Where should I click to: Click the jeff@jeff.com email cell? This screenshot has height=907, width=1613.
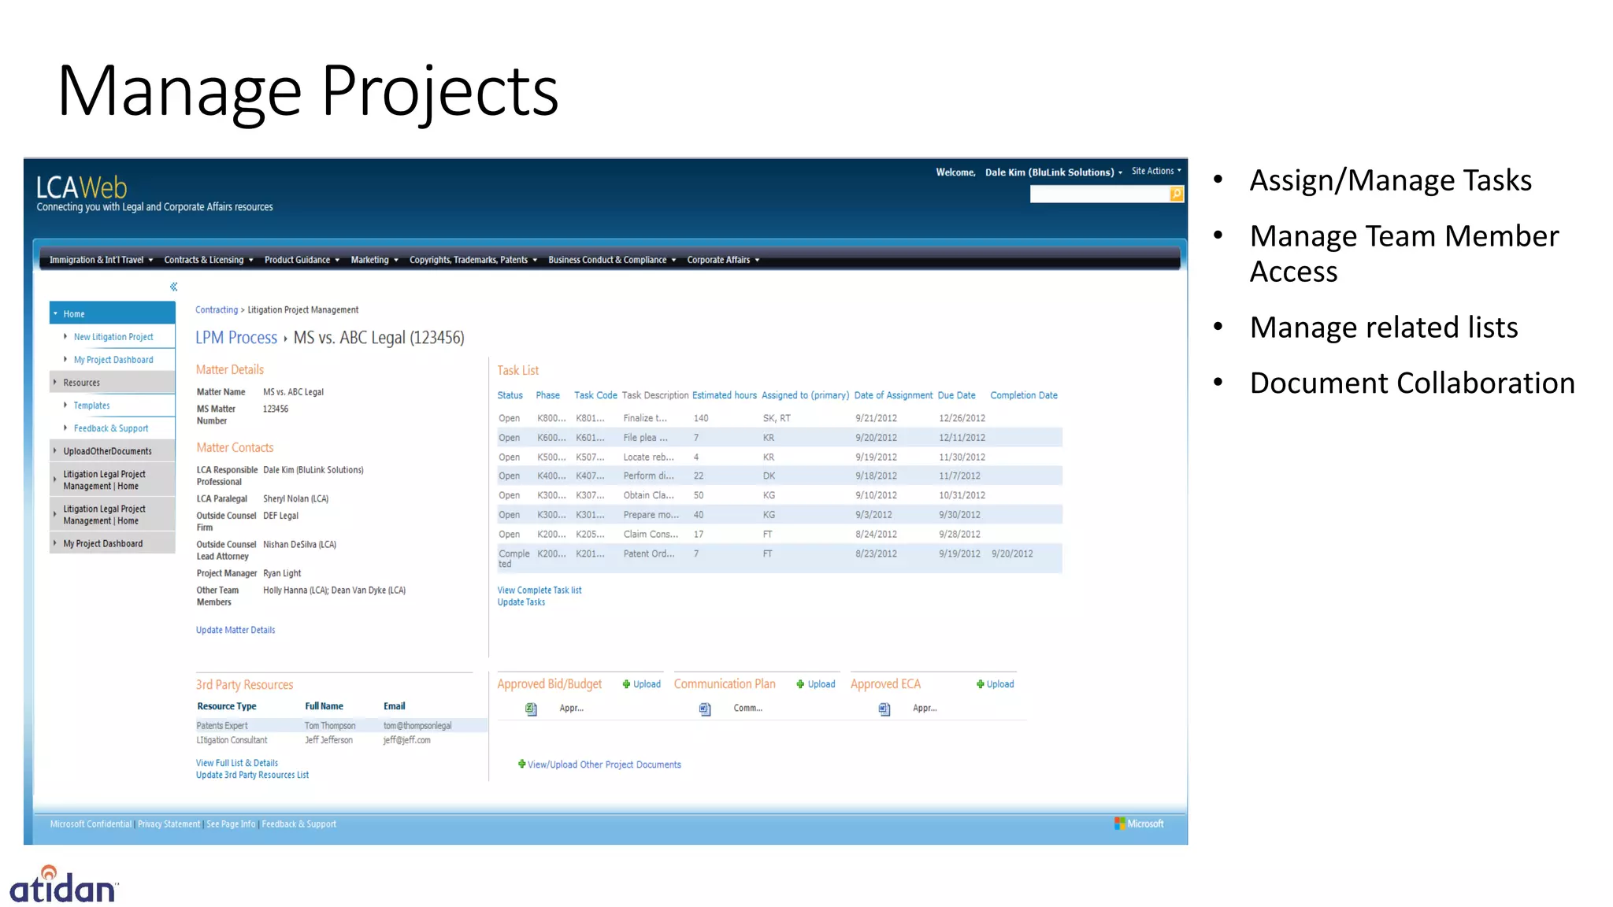[406, 740]
